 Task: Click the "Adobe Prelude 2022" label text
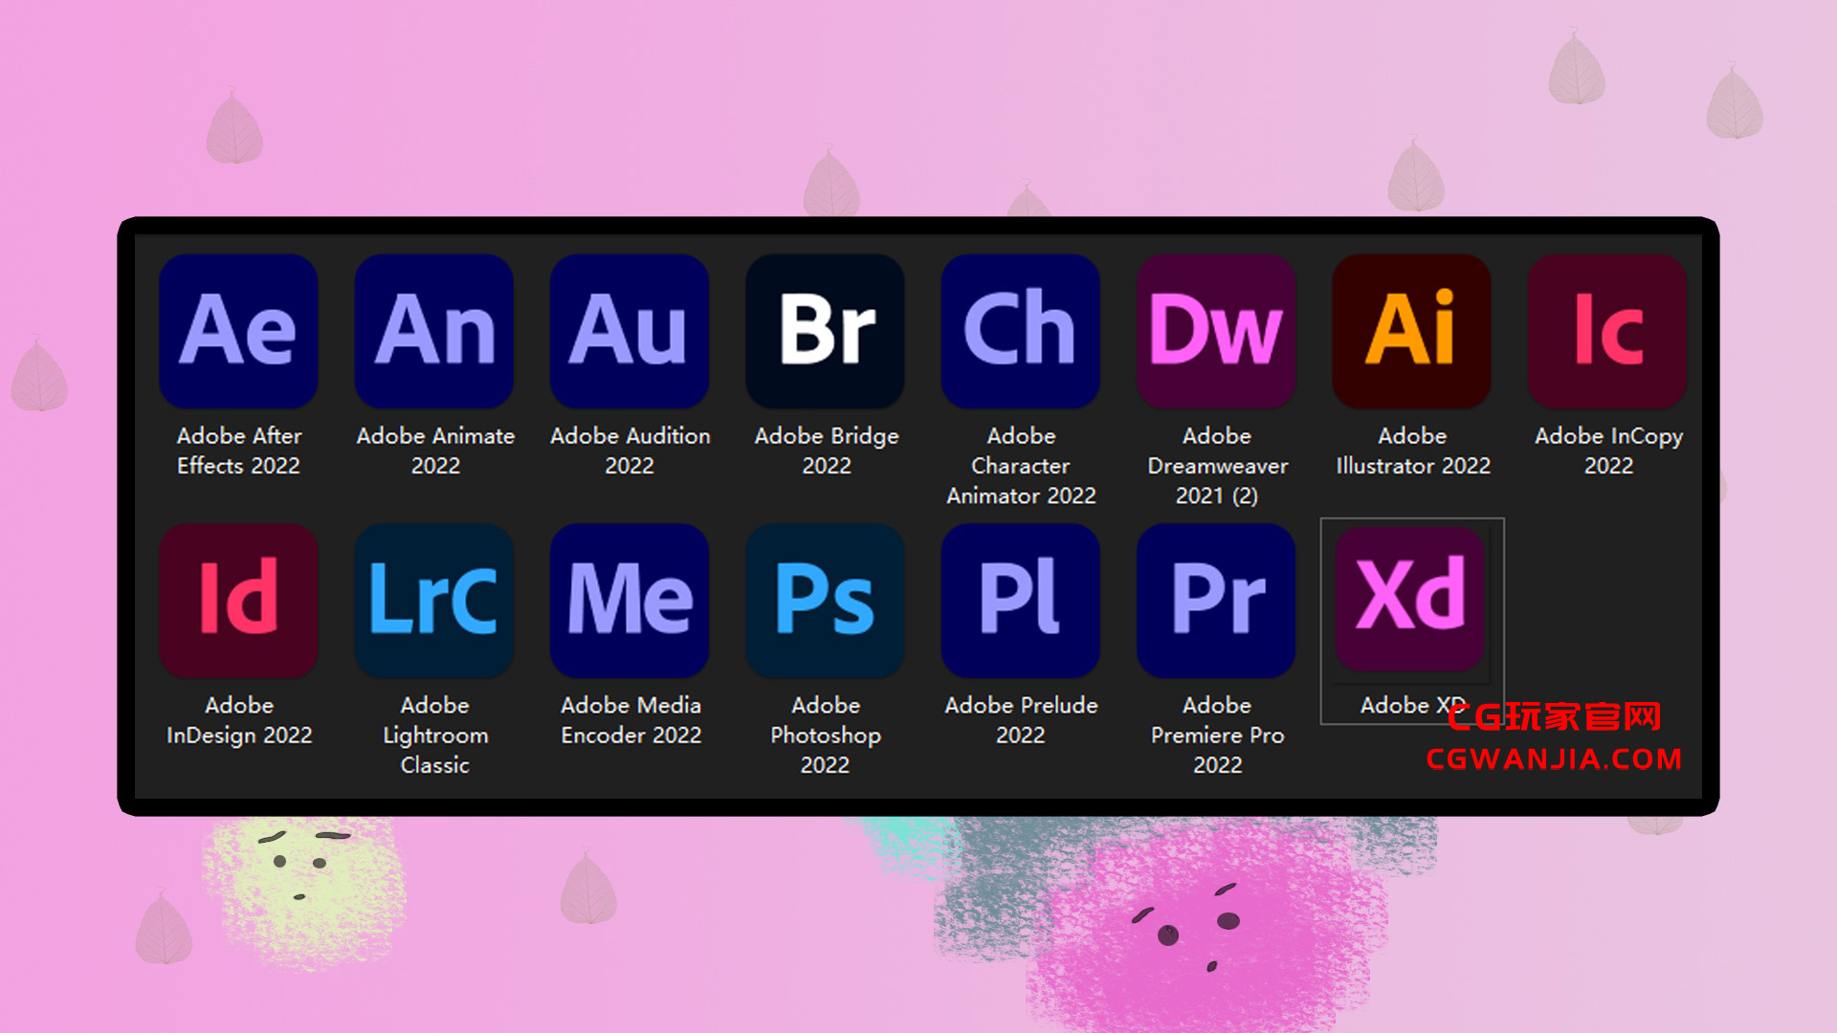[1021, 720]
